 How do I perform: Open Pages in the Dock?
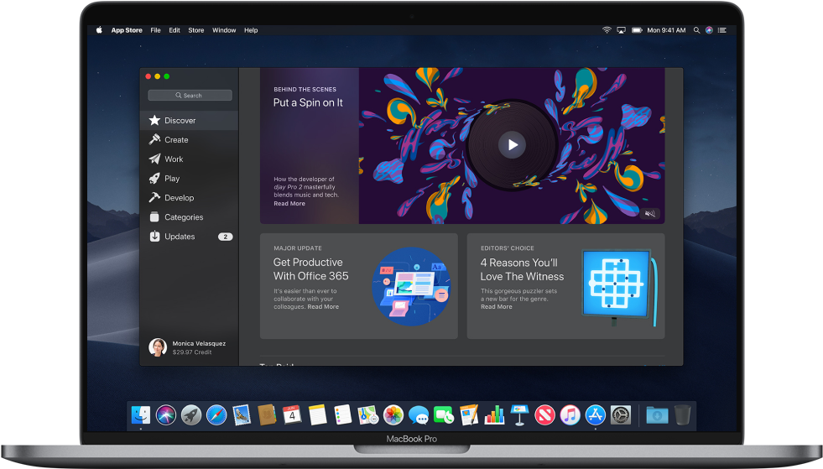pyautogui.click(x=469, y=415)
